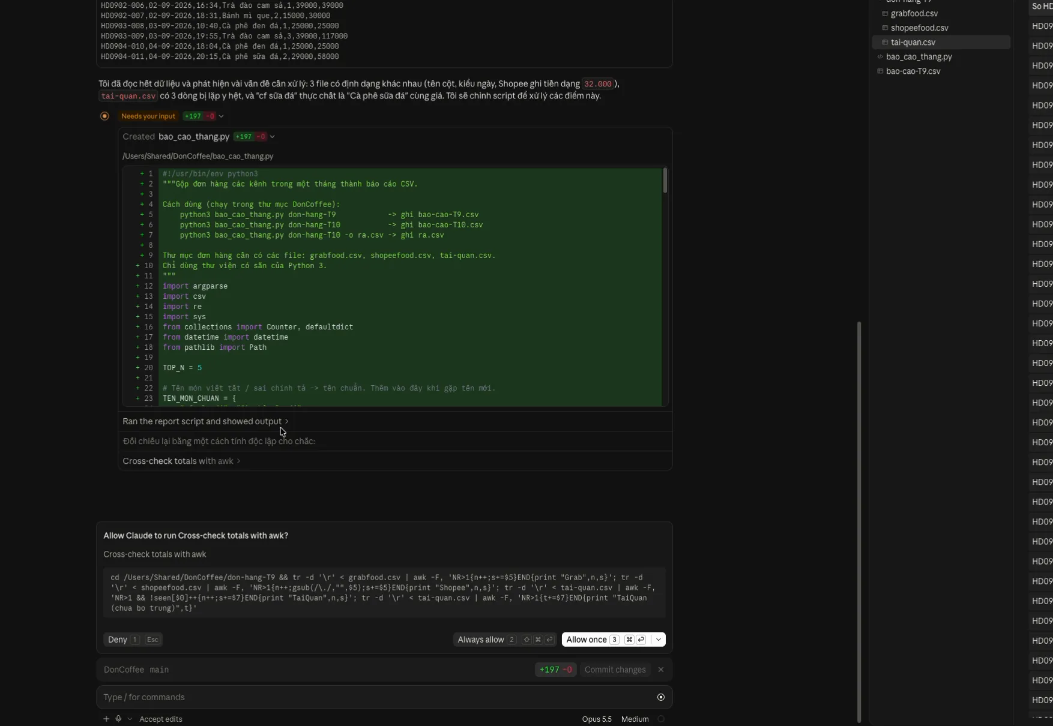1053x726 pixels.
Task: Change the Opus 5.5 model selector
Action: pyautogui.click(x=597, y=719)
